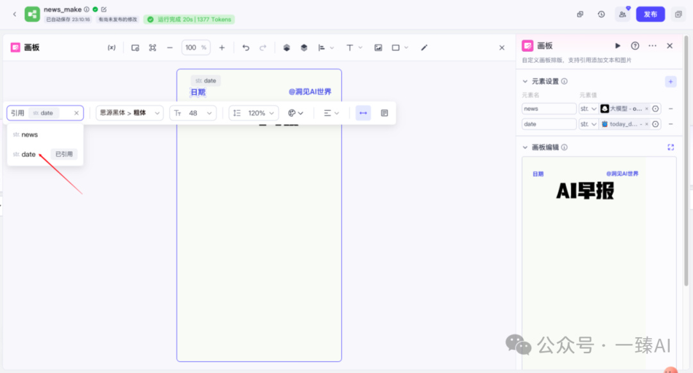Open the rectangle shape dropdown

coord(400,47)
